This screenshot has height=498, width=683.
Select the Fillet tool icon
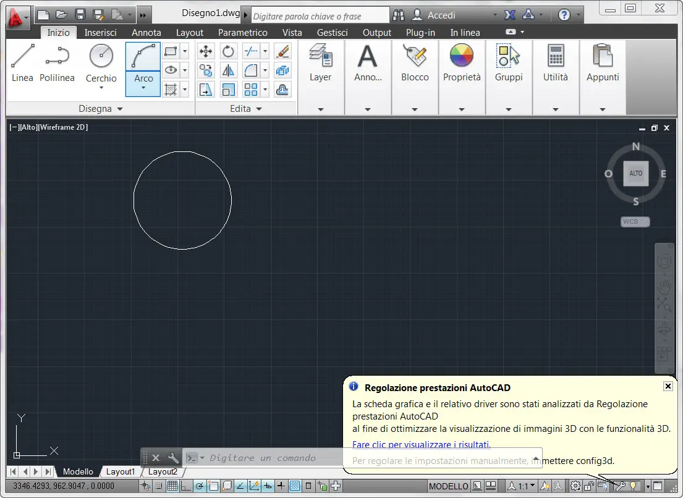click(x=251, y=70)
